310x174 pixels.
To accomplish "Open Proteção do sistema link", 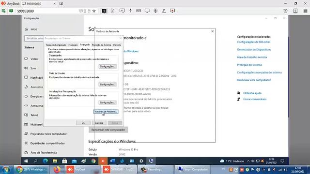I will click(x=249, y=65).
